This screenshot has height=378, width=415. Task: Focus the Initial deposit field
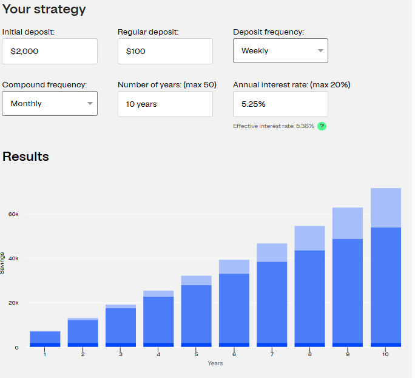(x=49, y=52)
